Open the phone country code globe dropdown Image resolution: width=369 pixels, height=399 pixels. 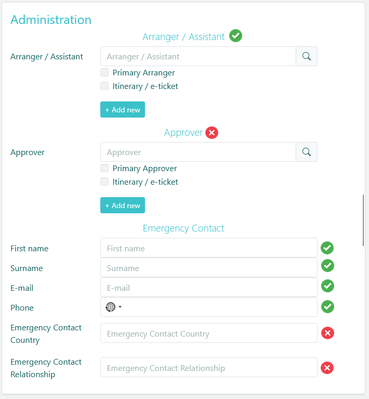tap(113, 307)
